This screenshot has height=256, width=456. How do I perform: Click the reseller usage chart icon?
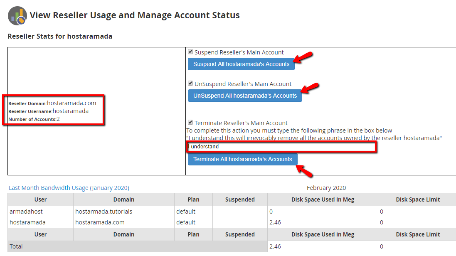tap(17, 16)
